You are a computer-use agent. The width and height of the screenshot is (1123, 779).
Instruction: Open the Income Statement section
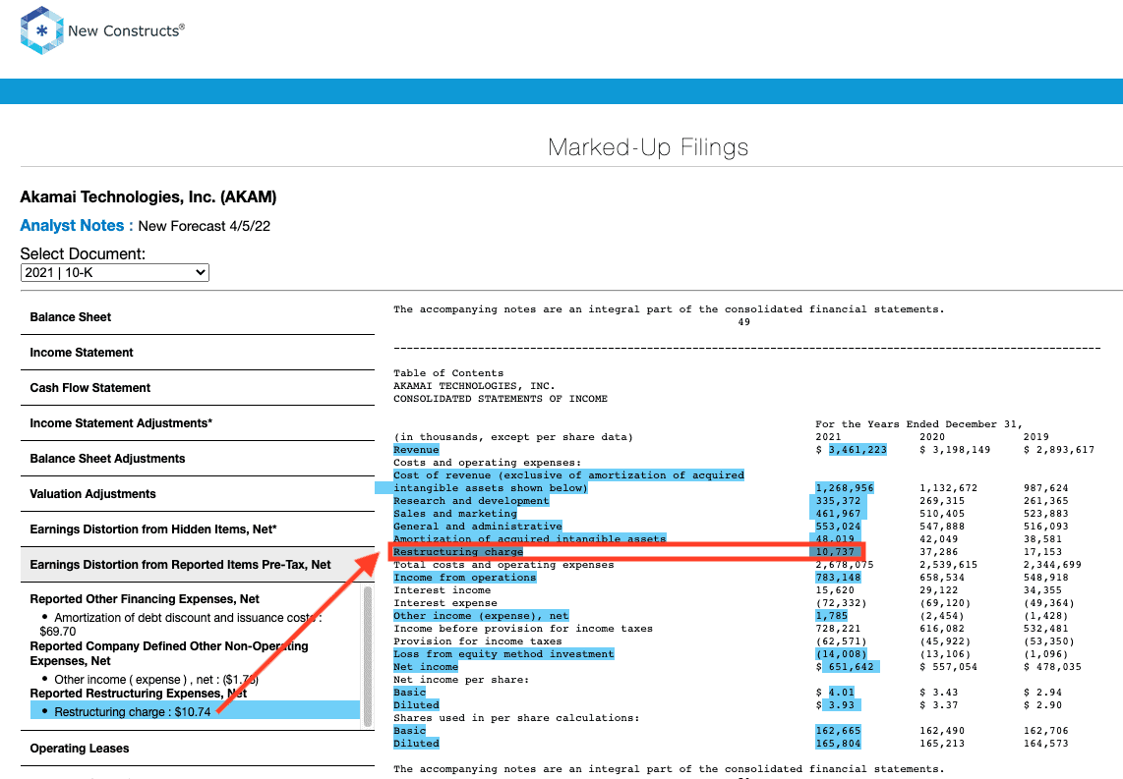(x=197, y=353)
